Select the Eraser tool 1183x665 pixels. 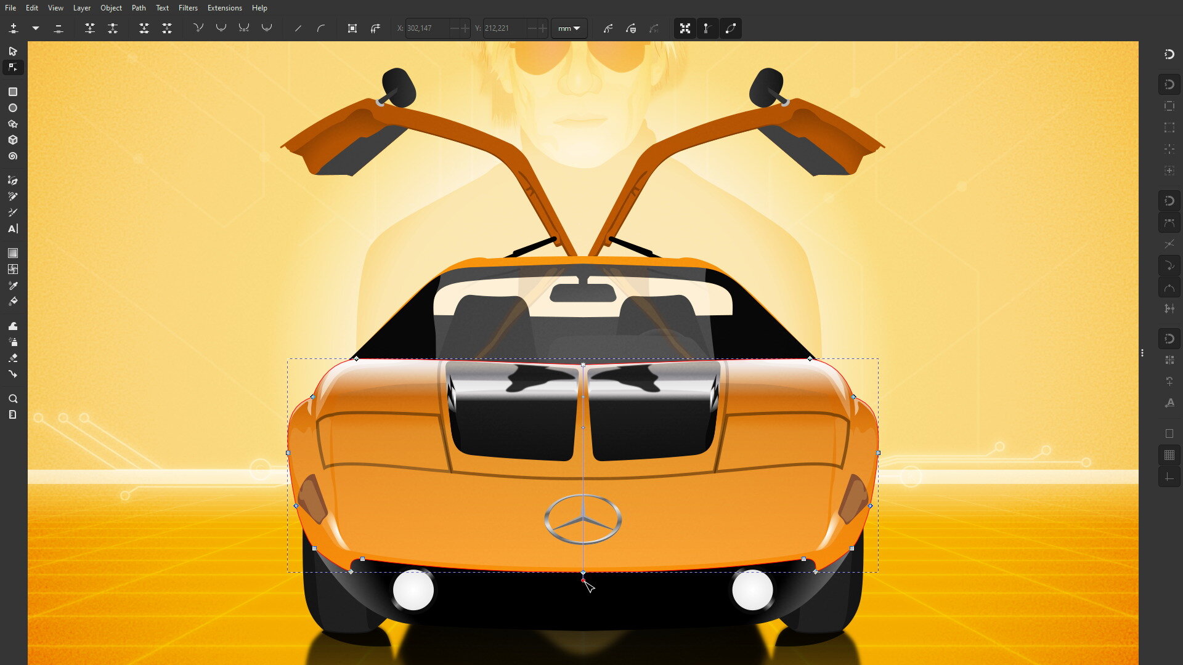tap(13, 358)
